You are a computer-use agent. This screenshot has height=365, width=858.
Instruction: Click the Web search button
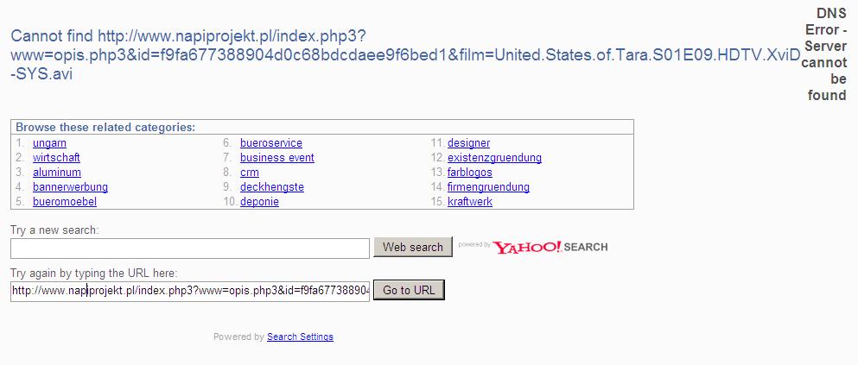tap(413, 247)
